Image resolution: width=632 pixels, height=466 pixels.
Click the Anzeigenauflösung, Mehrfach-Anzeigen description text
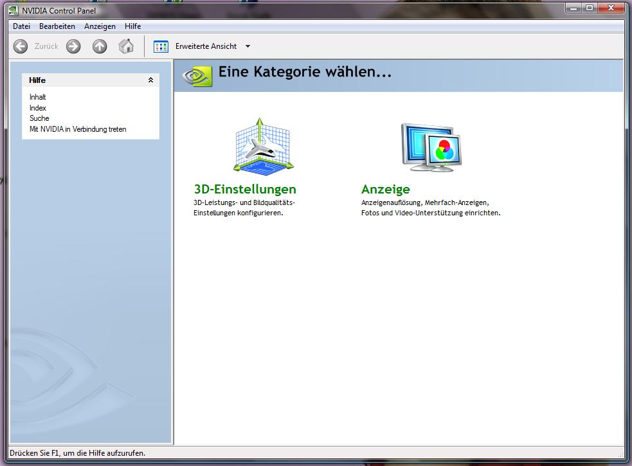(x=431, y=208)
